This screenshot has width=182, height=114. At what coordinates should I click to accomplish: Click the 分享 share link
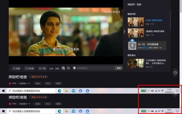[51, 69]
